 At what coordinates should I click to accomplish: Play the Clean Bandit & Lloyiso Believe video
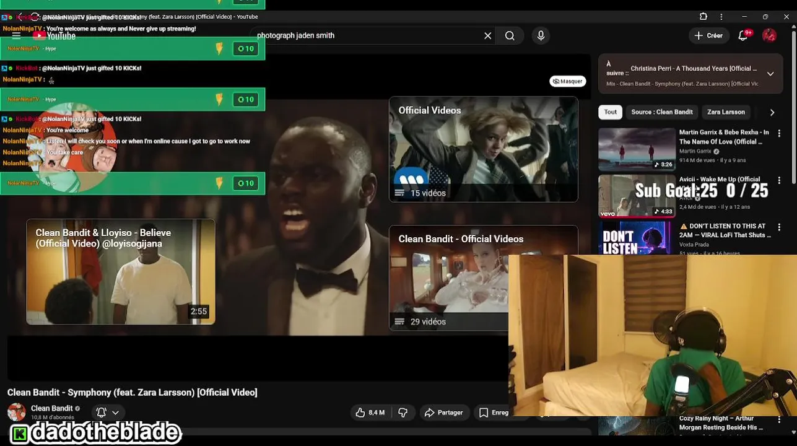(121, 271)
